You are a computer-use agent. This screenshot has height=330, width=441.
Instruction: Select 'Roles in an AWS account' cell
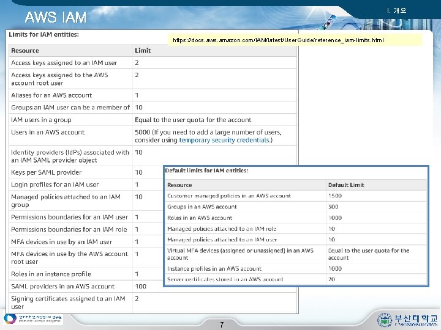click(200, 218)
